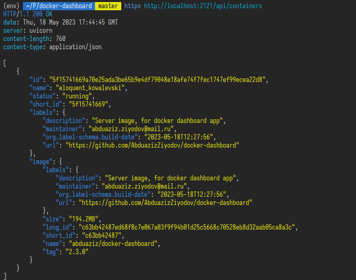Click the second org.label-schema.build-date key inside image
Viewport: 356px width, 280px height.
(x=103, y=195)
